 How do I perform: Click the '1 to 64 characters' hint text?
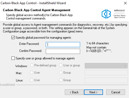(98, 43)
